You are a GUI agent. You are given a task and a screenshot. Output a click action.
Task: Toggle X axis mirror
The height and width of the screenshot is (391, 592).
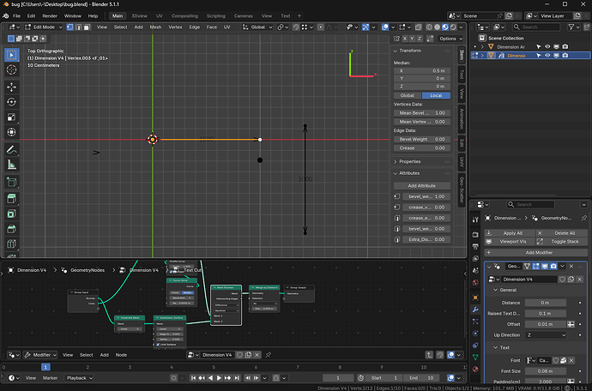coord(405,39)
